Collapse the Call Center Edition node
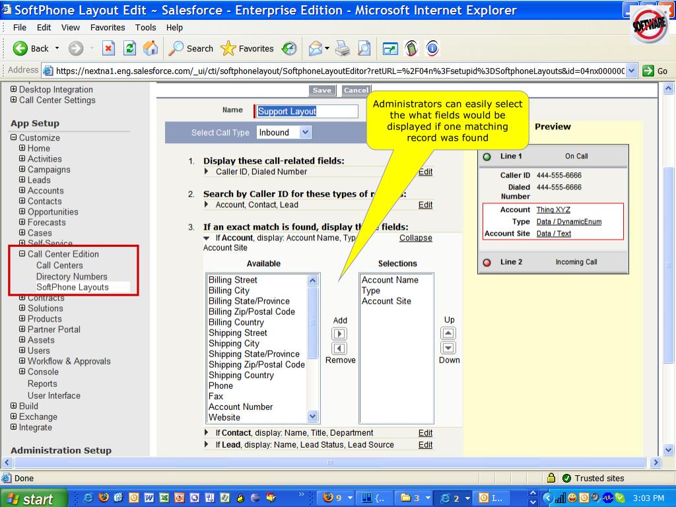The height and width of the screenshot is (507, 676). 22,254
